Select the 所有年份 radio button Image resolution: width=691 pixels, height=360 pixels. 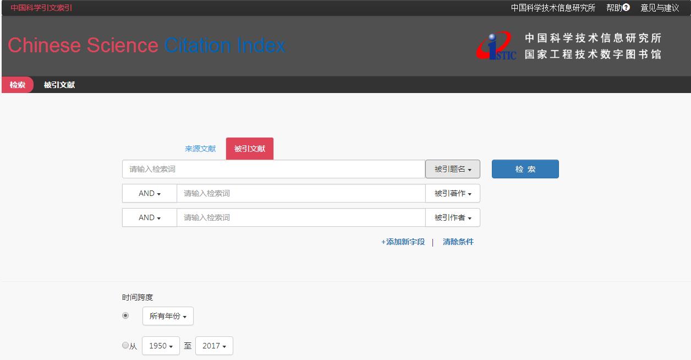[125, 315]
